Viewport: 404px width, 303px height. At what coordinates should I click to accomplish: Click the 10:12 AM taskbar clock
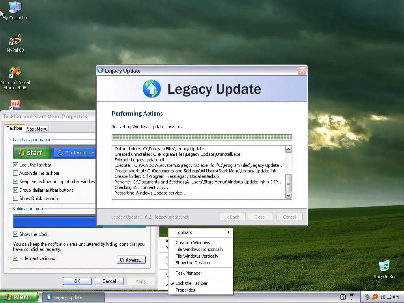point(389,297)
